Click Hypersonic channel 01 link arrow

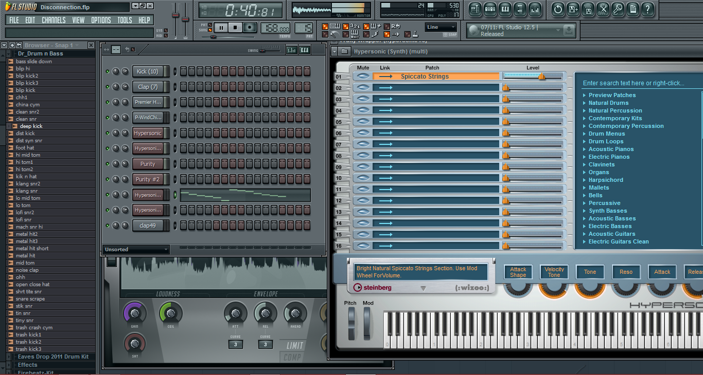[386, 77]
